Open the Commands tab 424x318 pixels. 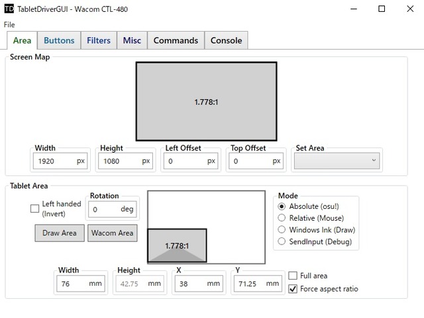(176, 40)
